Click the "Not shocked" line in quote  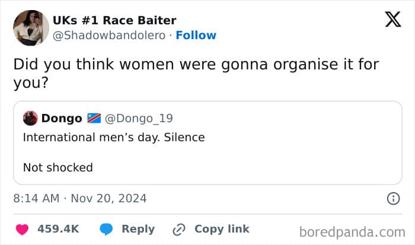coord(58,167)
